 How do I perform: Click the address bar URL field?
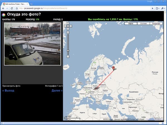point(84,8)
